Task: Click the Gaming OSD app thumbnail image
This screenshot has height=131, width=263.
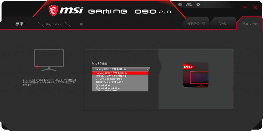Action: coord(196,75)
